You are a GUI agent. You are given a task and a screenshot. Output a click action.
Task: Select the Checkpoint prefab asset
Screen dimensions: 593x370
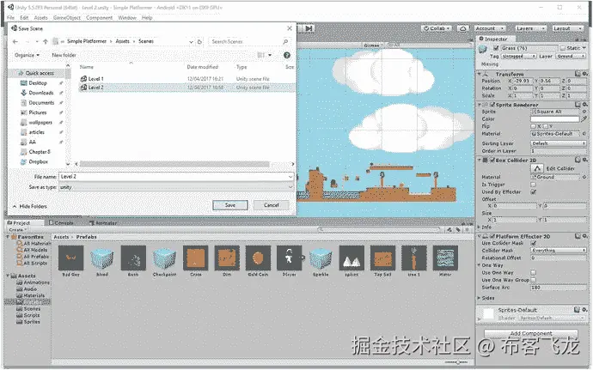pyautogui.click(x=164, y=258)
